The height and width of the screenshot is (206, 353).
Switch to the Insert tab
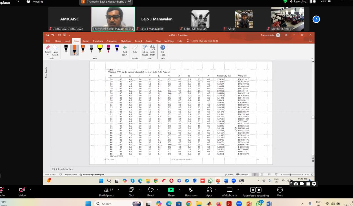[67, 41]
